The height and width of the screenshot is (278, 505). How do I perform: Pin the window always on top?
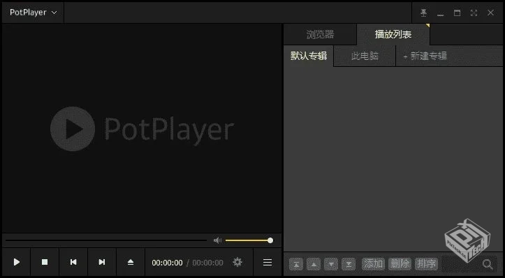pos(423,13)
